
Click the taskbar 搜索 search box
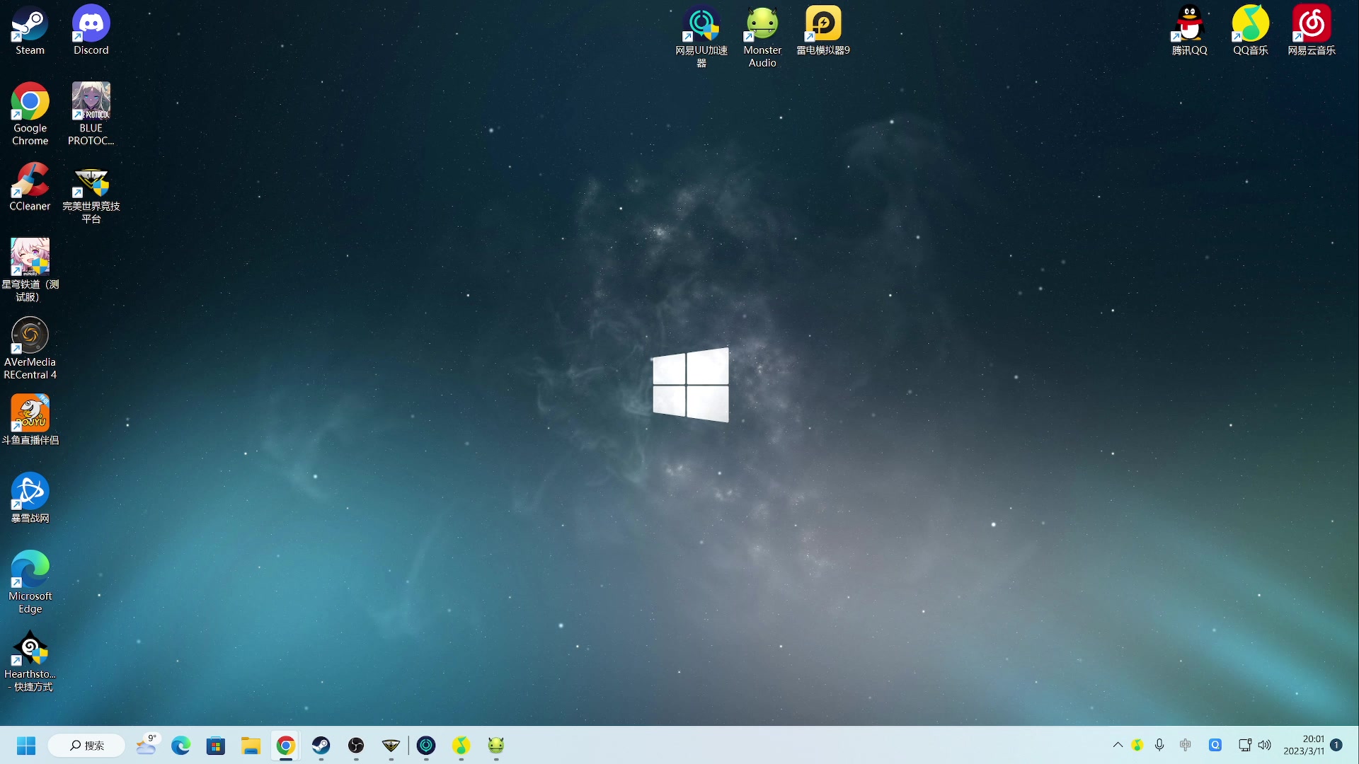(x=86, y=746)
